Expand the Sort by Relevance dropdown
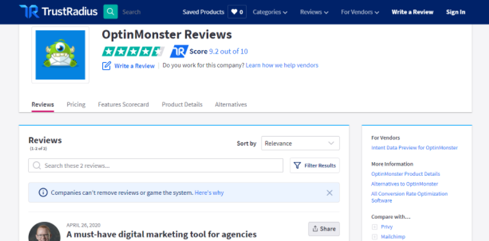This screenshot has height=241, width=489. tap(300, 144)
